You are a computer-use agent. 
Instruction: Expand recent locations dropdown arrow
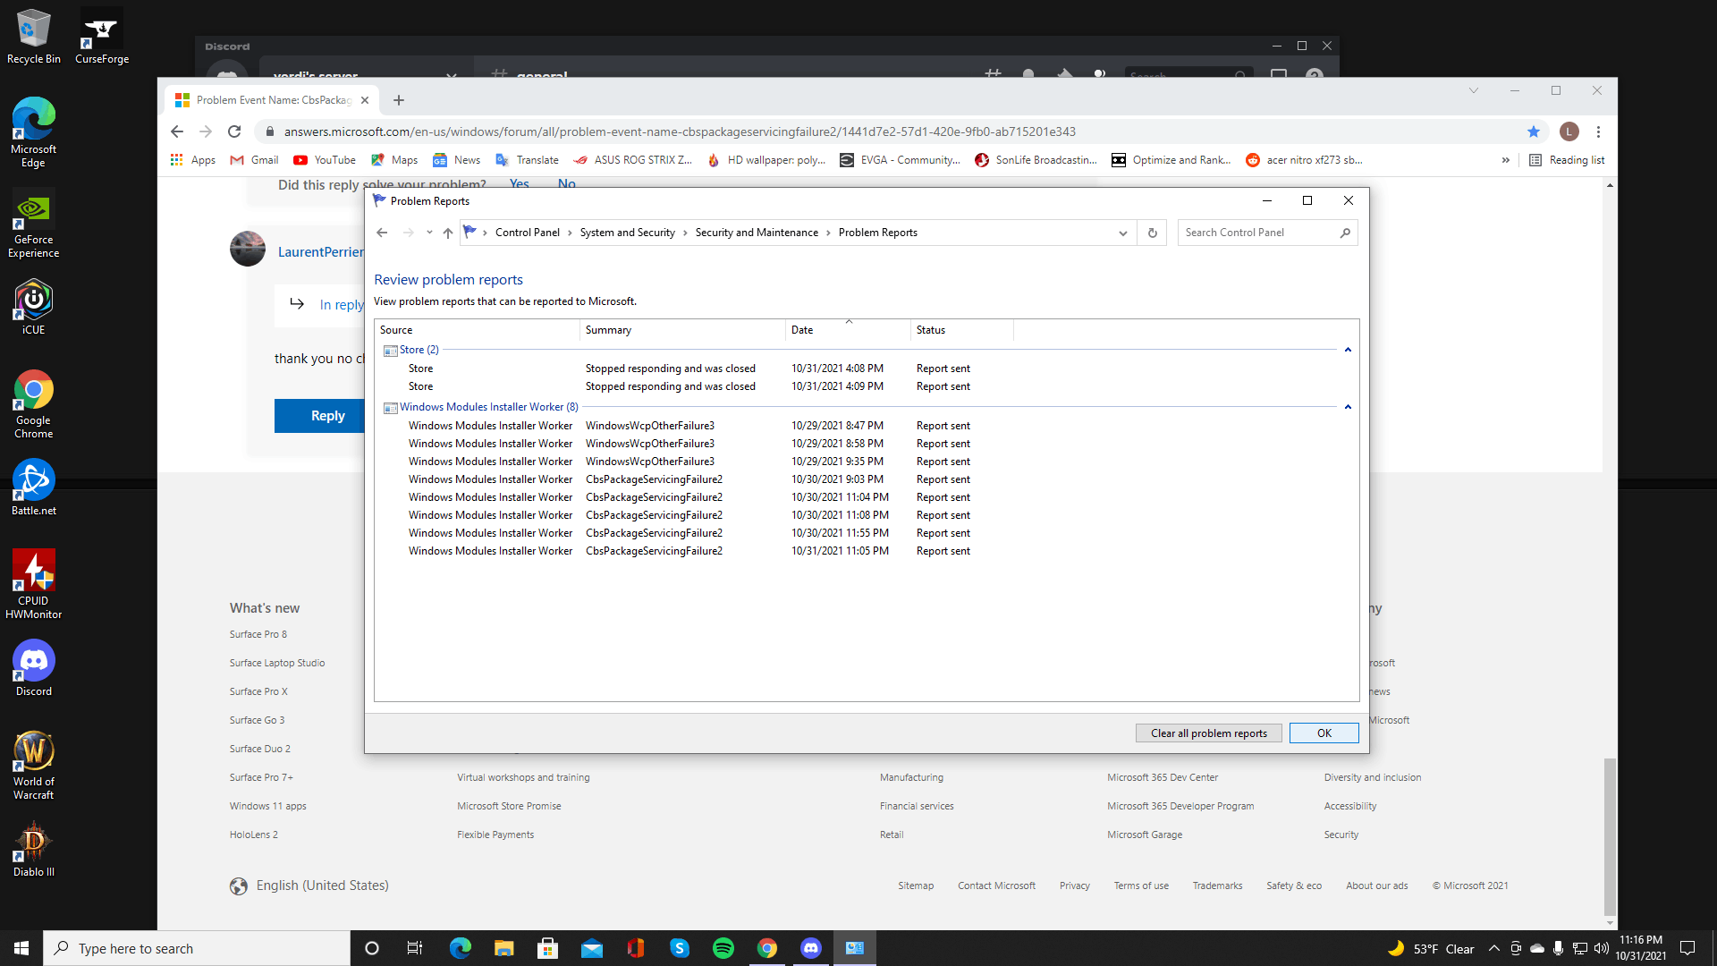(x=429, y=233)
